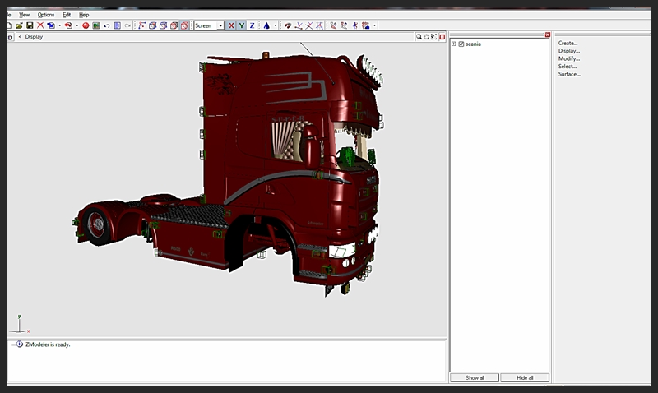Screen dimensions: 658x393
Task: Click the red X delete toolbar icon
Action: coord(40,25)
